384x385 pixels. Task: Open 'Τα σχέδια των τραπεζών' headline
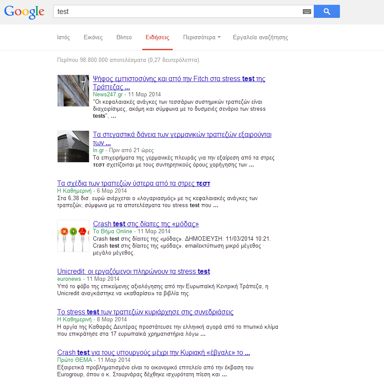click(x=134, y=184)
